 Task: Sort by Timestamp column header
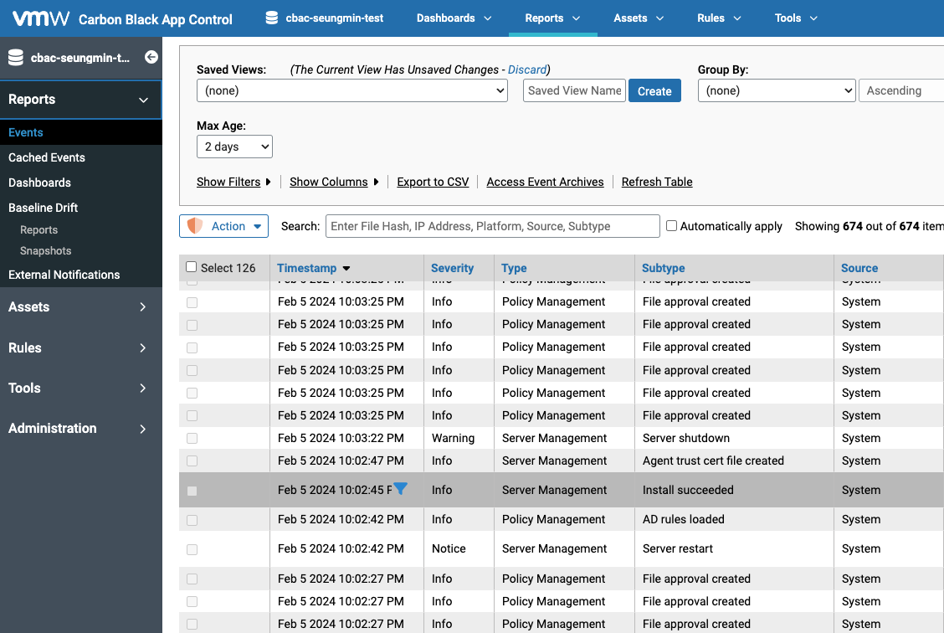click(x=306, y=268)
